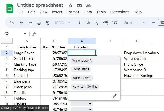Star the Untitled spreadsheet
This screenshot has width=164, height=111.
tap(71, 5)
